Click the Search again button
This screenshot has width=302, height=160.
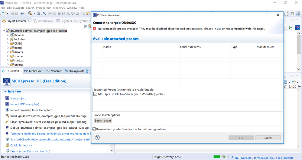[x=103, y=121]
